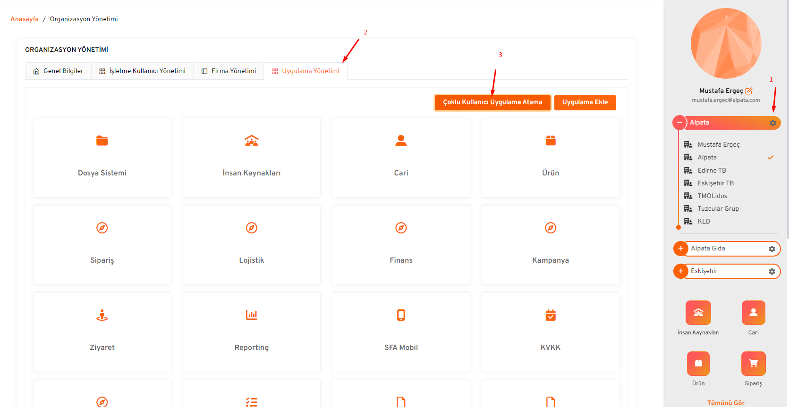Collapse the Alpata organization group
Screen dimensions: 789x407
point(679,123)
